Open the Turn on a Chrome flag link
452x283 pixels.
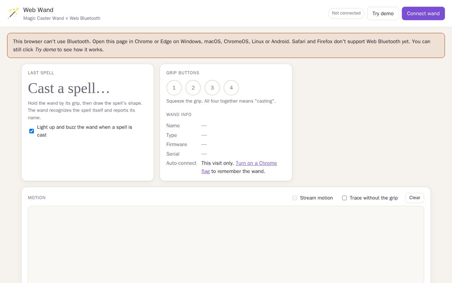point(239,167)
